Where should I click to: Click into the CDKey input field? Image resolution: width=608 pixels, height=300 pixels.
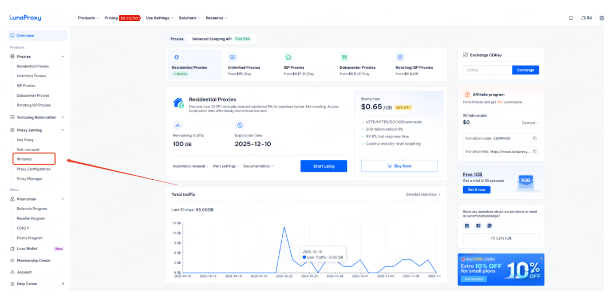click(x=487, y=70)
